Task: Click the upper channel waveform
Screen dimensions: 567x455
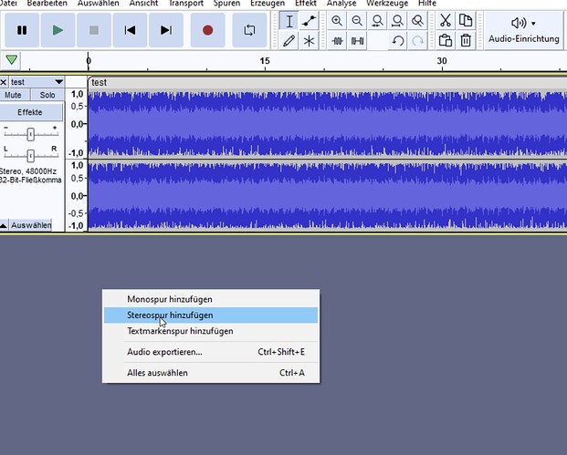Action: 327,124
